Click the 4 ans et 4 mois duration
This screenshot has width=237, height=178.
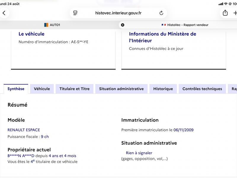[63, 156]
